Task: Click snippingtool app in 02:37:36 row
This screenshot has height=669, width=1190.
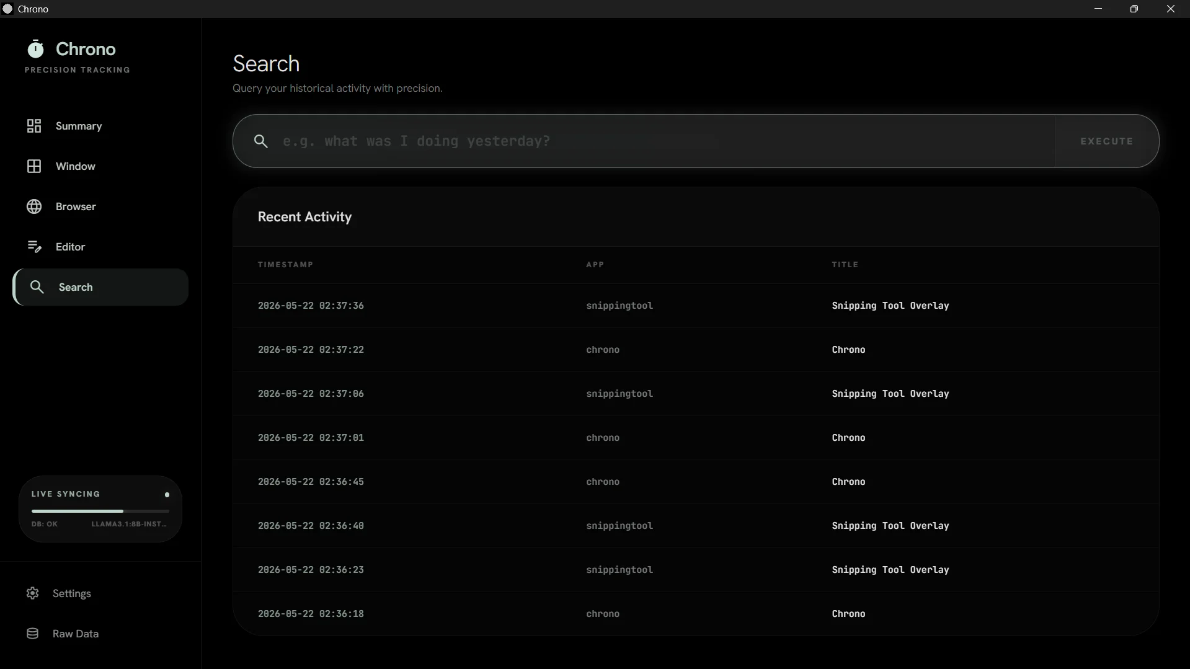Action: (x=619, y=306)
